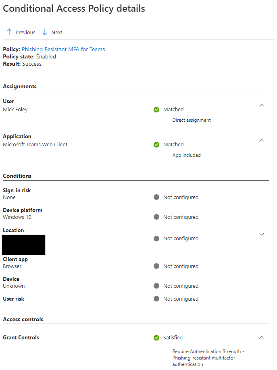
Task: Expand the Location condition details
Action: [261, 234]
